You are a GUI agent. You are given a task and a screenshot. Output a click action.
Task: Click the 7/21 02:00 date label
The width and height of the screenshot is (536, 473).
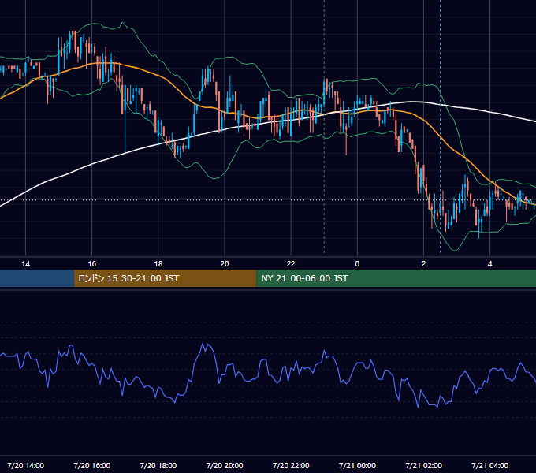423,465
